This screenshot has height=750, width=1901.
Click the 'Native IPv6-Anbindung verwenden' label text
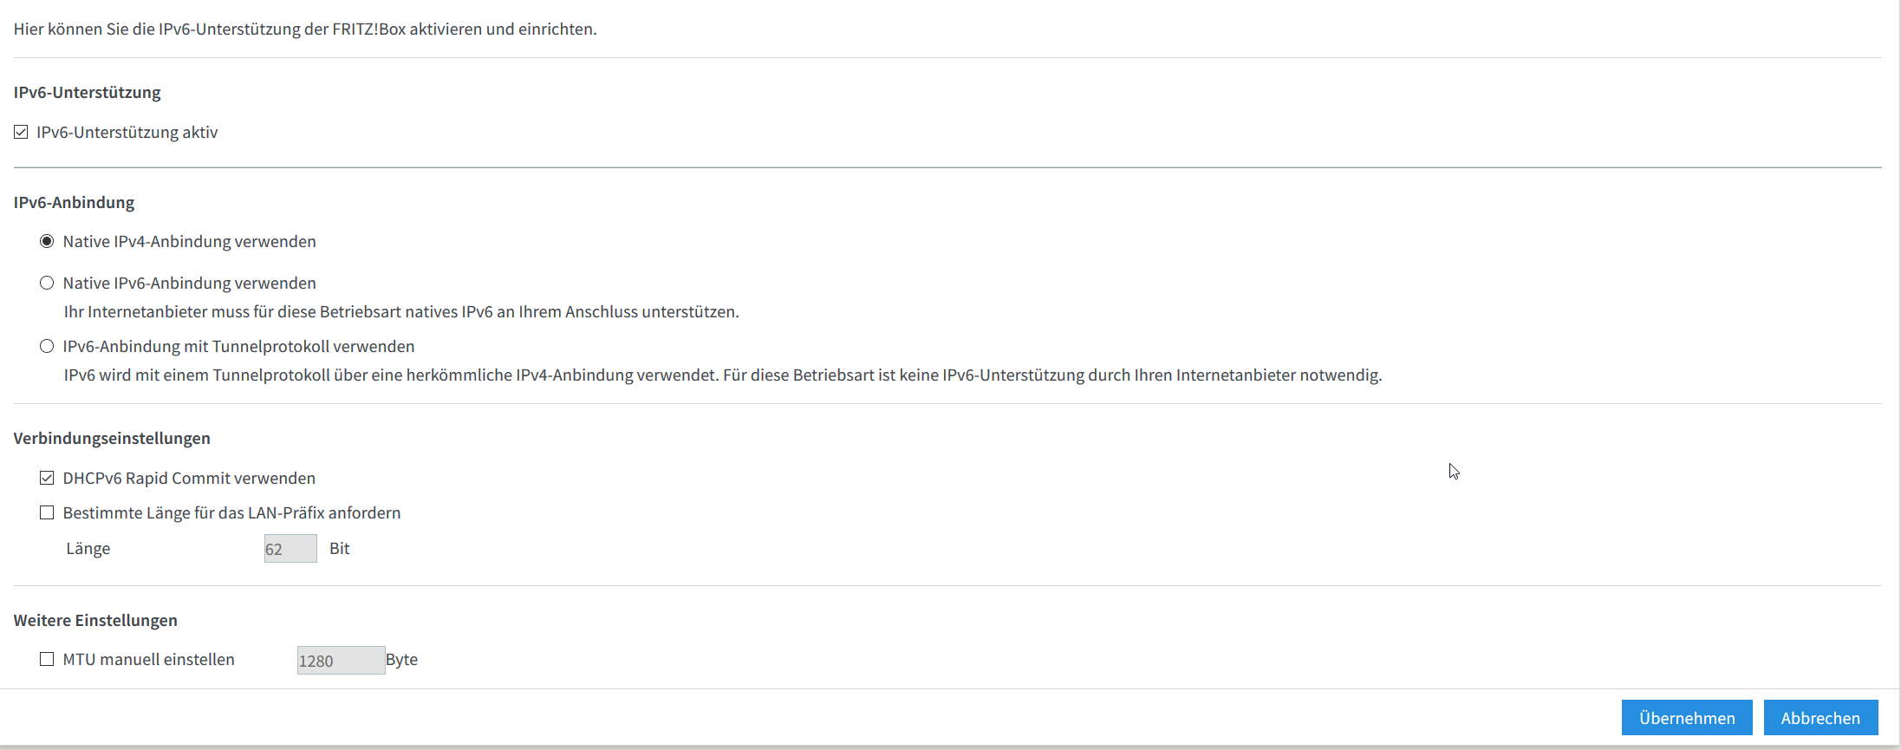pos(189,283)
